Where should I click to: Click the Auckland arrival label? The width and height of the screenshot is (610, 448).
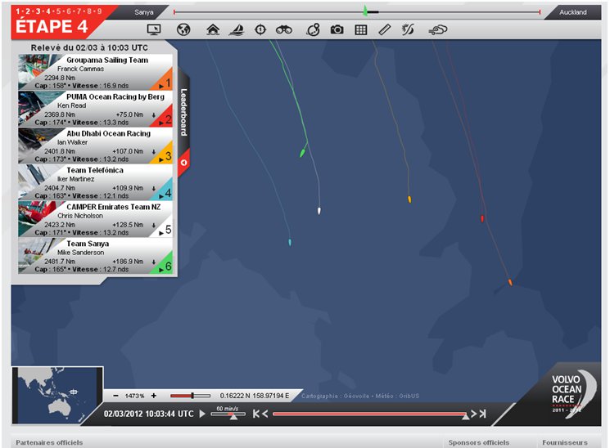tap(573, 12)
